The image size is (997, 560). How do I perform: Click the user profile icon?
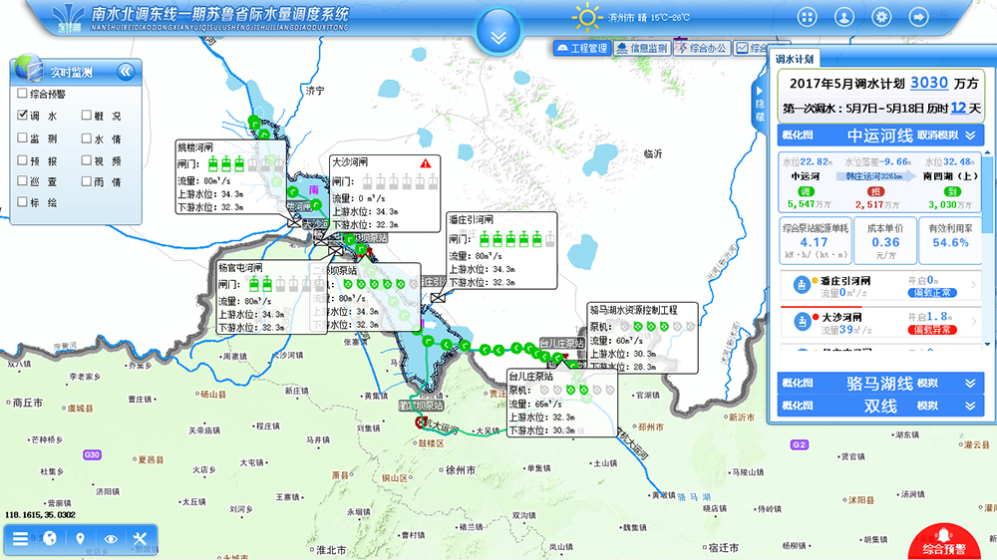[x=844, y=17]
